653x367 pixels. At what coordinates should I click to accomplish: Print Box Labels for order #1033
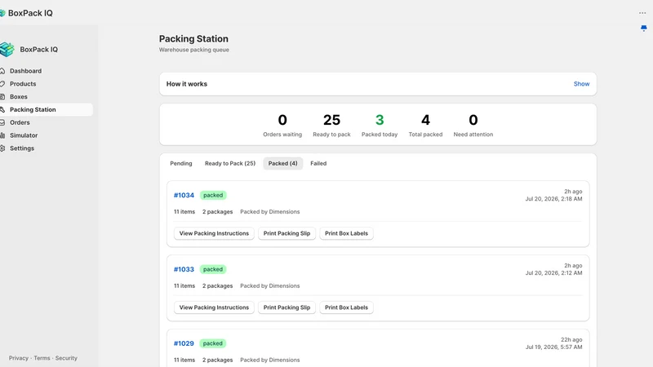click(x=346, y=307)
